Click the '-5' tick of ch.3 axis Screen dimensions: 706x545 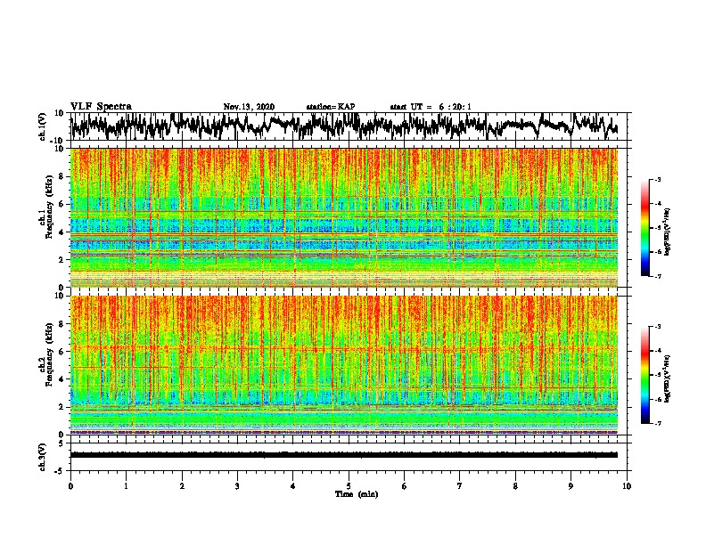(x=61, y=471)
